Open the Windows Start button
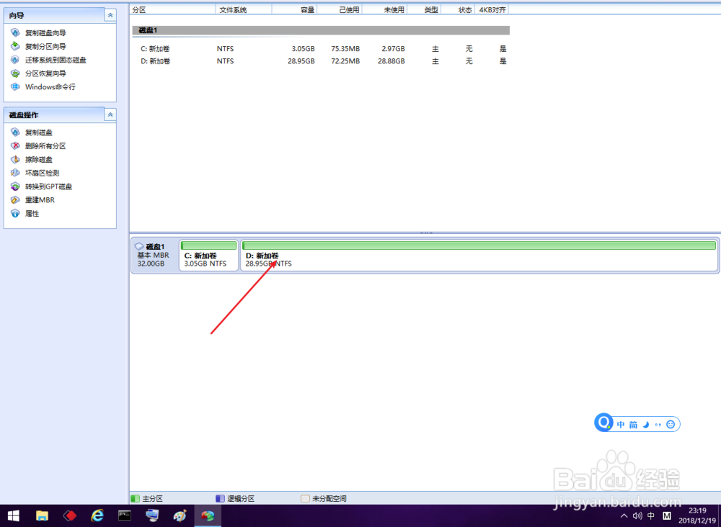Screen dimensions: 721x527 point(13,516)
